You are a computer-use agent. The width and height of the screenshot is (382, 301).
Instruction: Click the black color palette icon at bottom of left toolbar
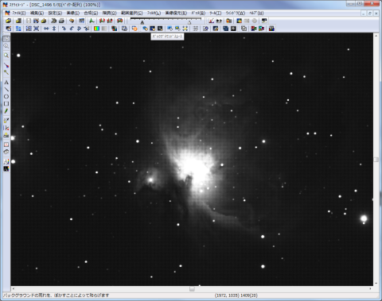click(x=6, y=168)
